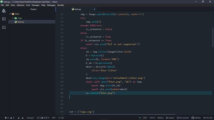Click the Python icon beside tests.py in tree
Viewport: 214px width, 120px height.
[x=16, y=22]
